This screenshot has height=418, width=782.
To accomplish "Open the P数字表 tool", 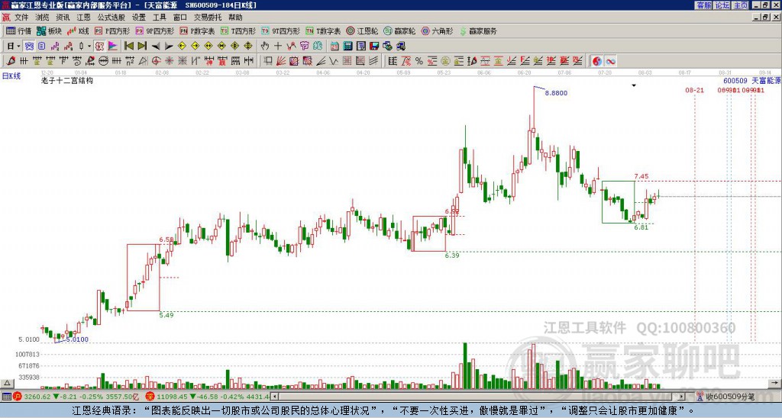I will pyautogui.click(x=198, y=31).
